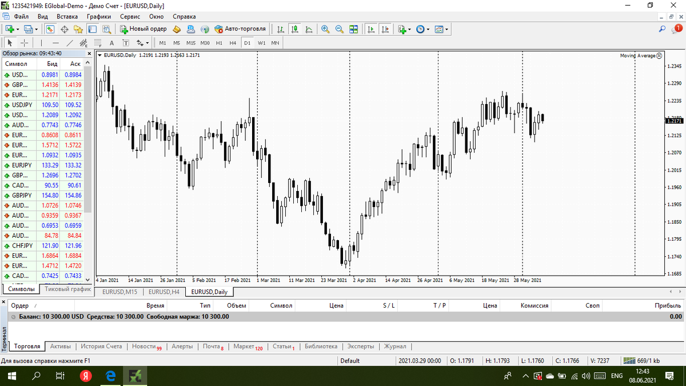Viewport: 686px width, 386px height.
Task: Switch chart to candlesticks mode
Action: pyautogui.click(x=294, y=29)
